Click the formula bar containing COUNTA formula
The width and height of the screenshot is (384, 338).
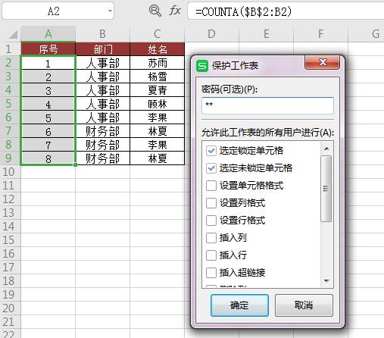[x=286, y=11]
